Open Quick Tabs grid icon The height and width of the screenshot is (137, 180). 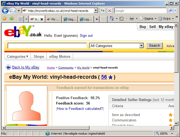click(20, 19)
